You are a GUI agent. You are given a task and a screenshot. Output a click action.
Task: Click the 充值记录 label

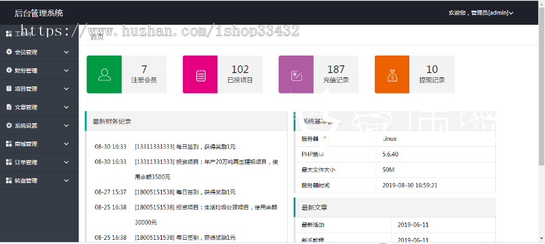(335, 80)
